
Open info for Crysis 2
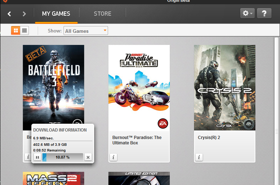(x=199, y=157)
